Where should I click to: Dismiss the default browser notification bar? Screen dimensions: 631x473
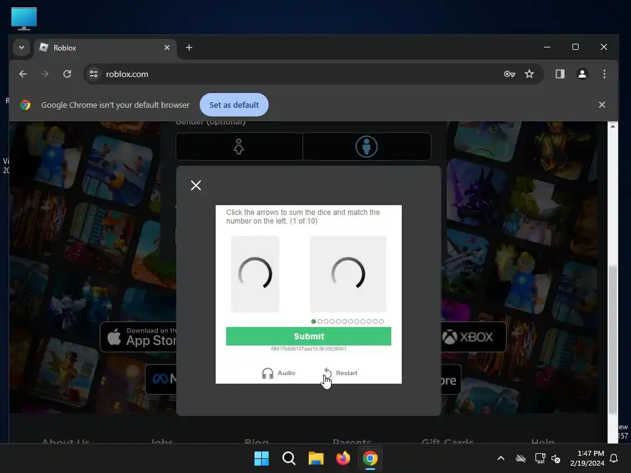coord(601,105)
